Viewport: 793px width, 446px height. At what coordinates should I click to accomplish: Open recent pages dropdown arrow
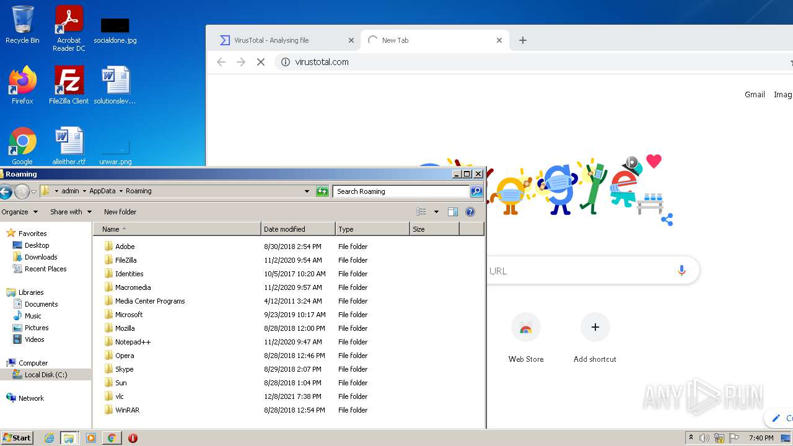[33, 191]
